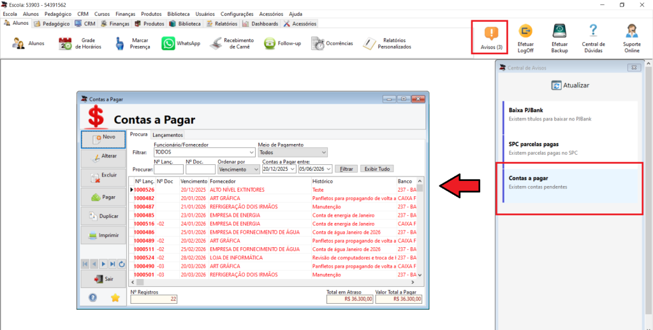Go to last record navigation arrow
The width and height of the screenshot is (653, 330).
click(x=112, y=264)
